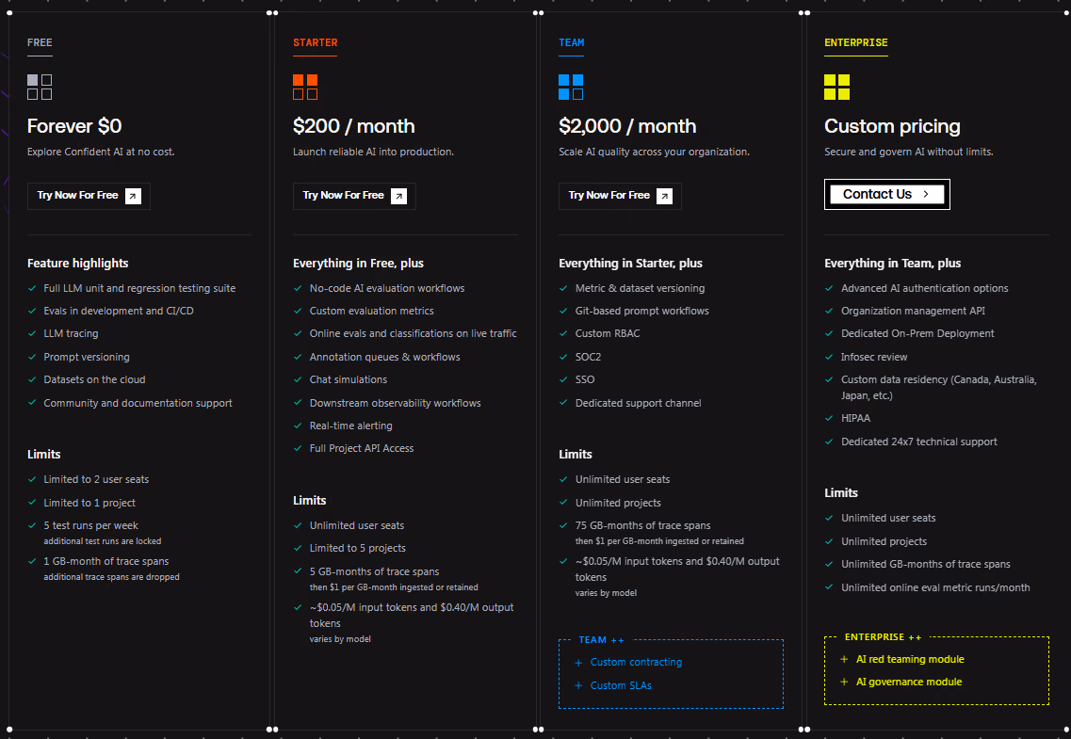Click checkmark next to Chat simulations
1071x739 pixels.
[298, 379]
